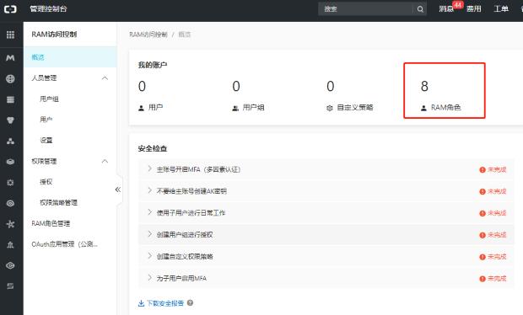
Task: Open 消息 notifications in top bar
Action: pyautogui.click(x=446, y=9)
